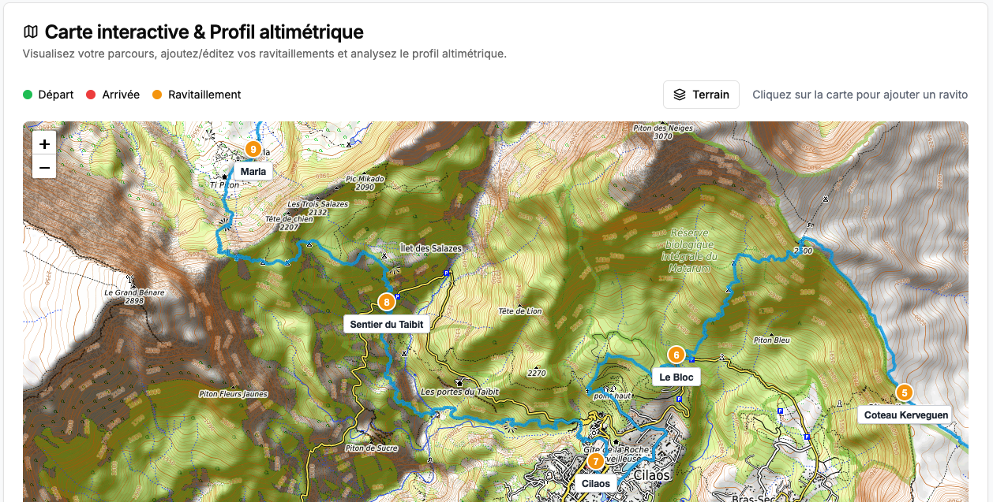
Task: Click the layers icon in Terrain button
Action: [x=680, y=95]
